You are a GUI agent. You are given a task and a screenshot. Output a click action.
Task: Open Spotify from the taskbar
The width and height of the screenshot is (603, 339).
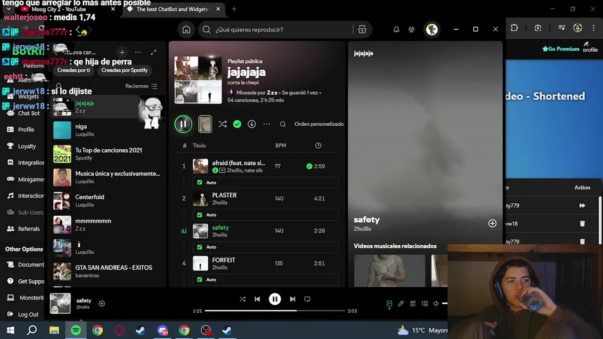pos(76,331)
